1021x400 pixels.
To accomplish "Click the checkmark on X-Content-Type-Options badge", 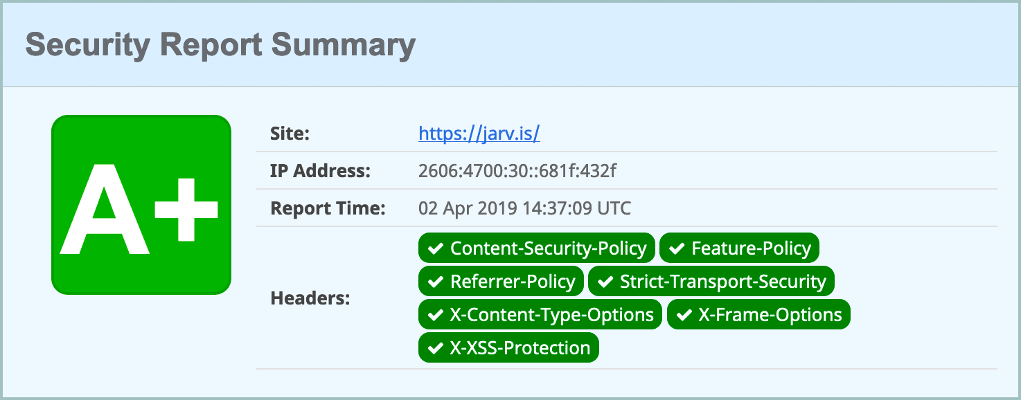I will click(436, 314).
